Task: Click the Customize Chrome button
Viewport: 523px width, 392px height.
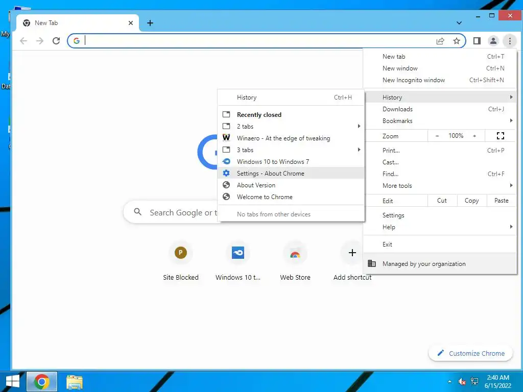Action: [x=470, y=353]
